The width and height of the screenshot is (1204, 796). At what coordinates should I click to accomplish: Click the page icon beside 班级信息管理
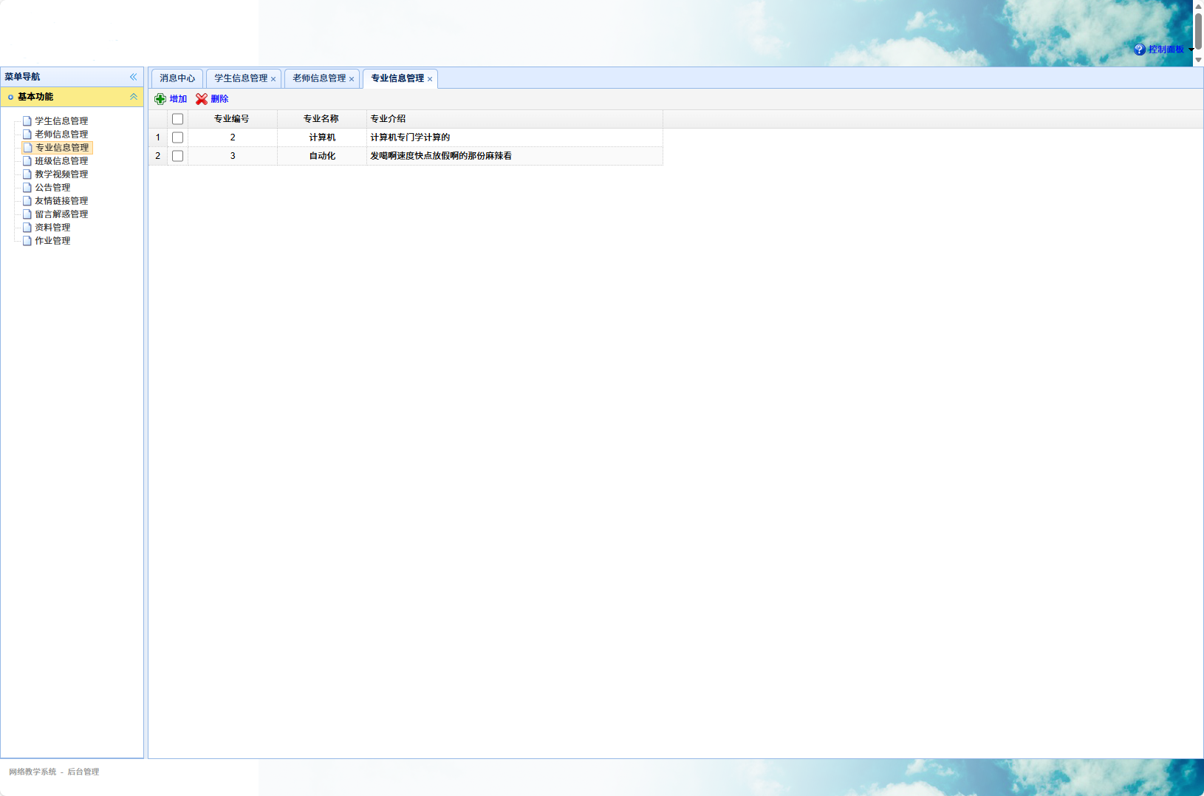pos(27,161)
